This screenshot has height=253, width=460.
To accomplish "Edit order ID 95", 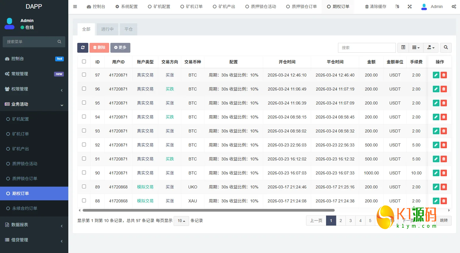I will pos(436,103).
